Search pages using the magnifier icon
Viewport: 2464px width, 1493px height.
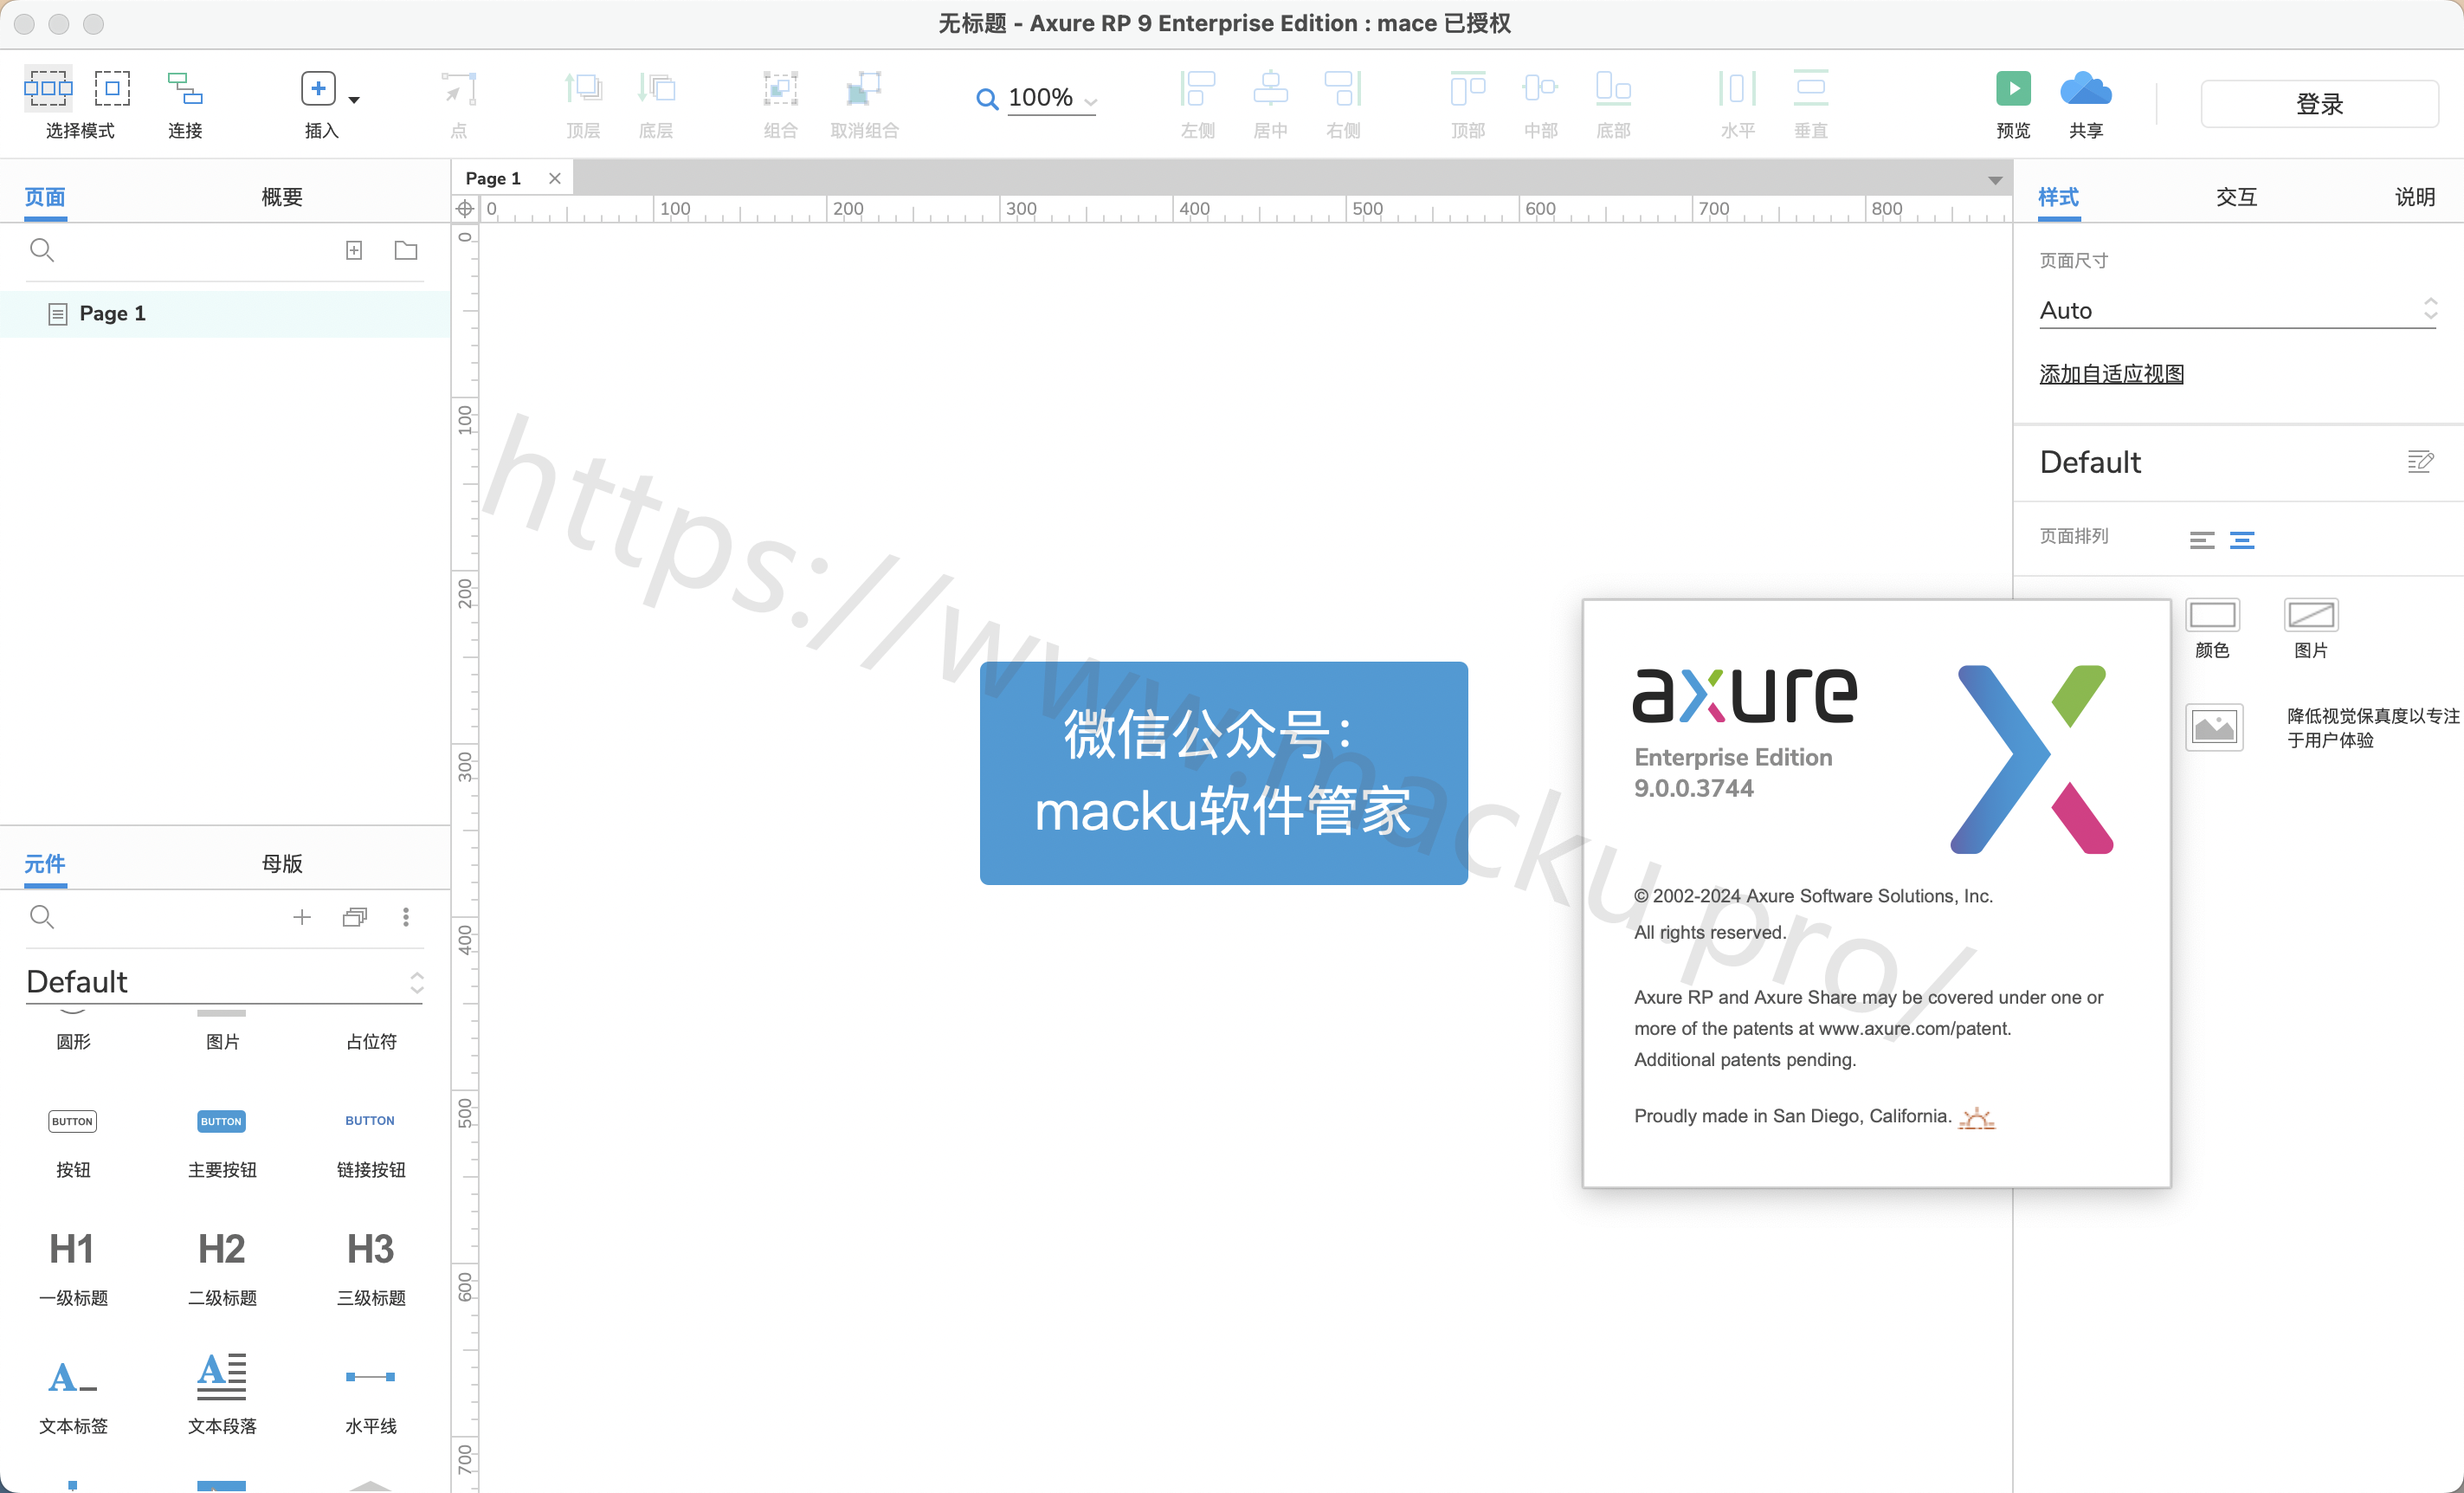tap(41, 250)
